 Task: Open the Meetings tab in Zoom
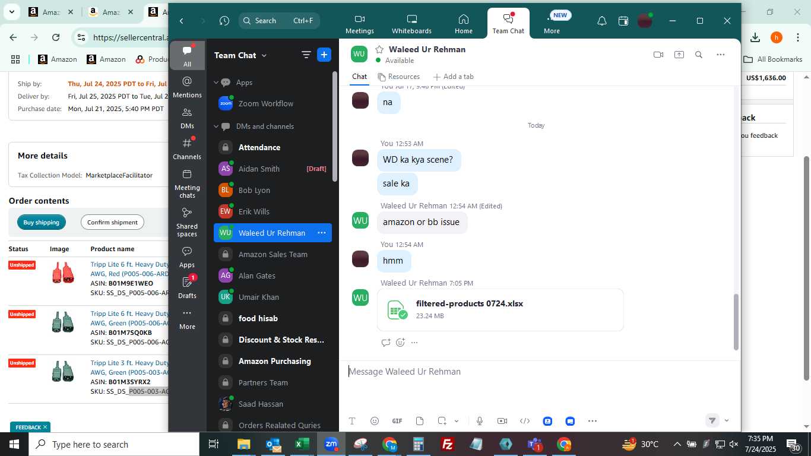pos(360,24)
